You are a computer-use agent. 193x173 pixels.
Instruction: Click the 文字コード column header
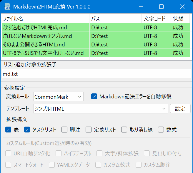pyautogui.click(x=156, y=19)
